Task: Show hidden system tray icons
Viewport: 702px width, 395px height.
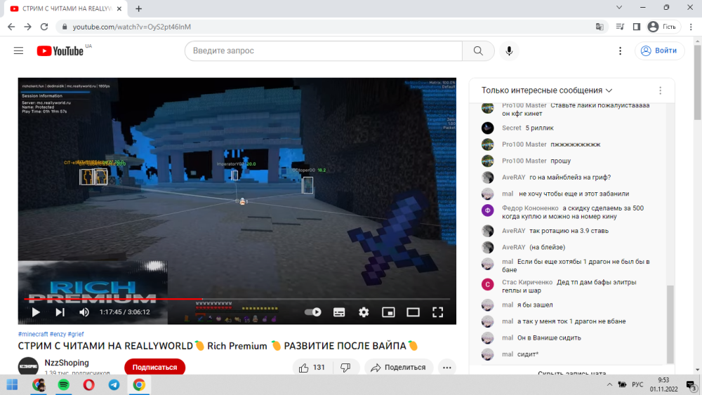Action: point(609,384)
